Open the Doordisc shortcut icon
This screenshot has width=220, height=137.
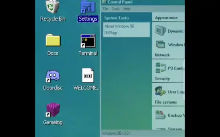click(x=53, y=76)
